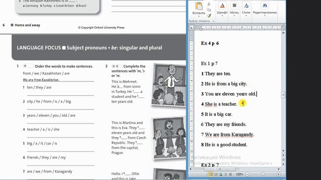Click the Previous Page browse button

(x=283, y=155)
